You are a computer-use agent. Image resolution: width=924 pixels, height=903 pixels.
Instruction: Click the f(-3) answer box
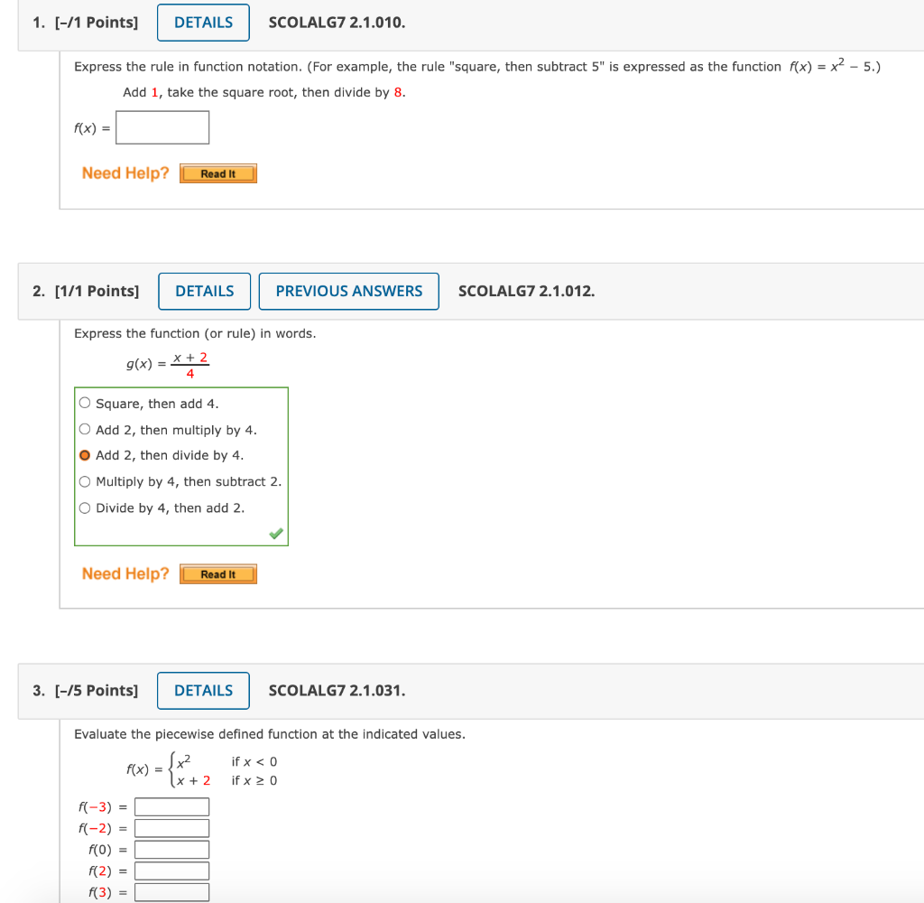click(171, 805)
